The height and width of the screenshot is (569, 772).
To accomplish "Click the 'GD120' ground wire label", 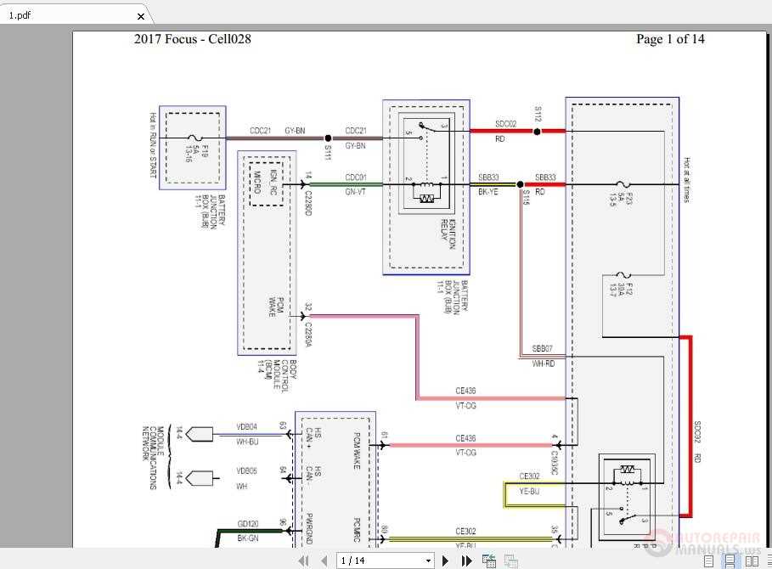I will [248, 524].
